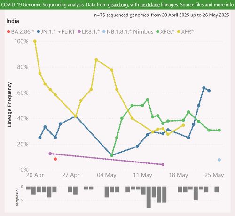
Task: Open the gisaid.org link
Action: (118, 5)
